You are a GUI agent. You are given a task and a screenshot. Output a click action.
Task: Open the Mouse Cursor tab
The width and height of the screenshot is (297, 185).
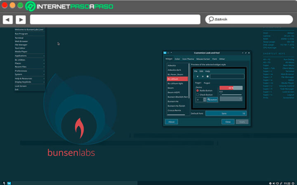click(203, 59)
